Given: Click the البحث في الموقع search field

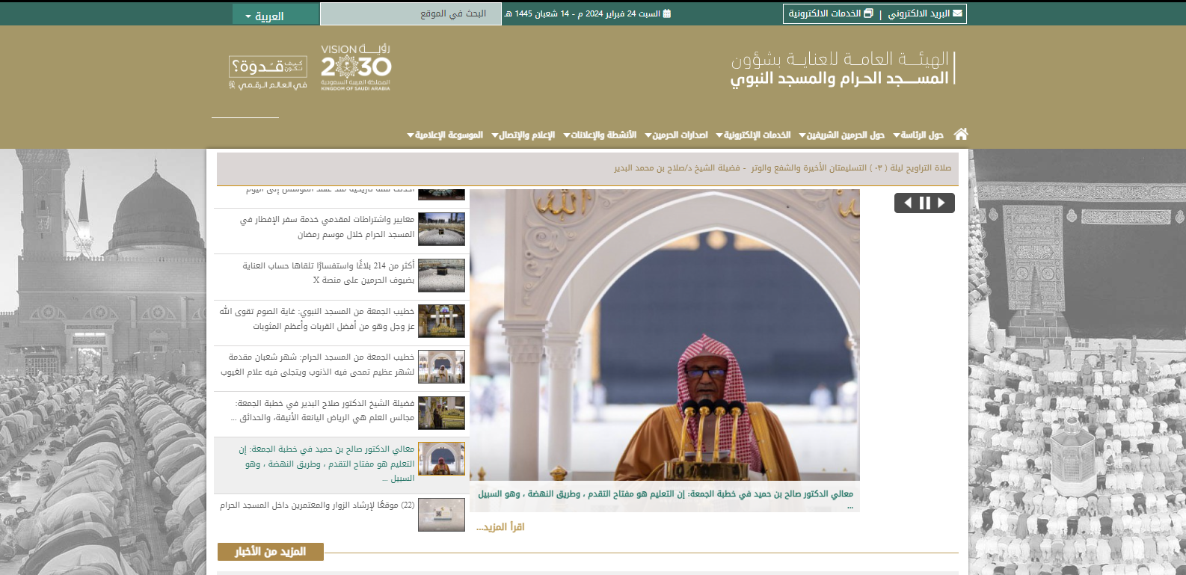Looking at the screenshot, I should (x=411, y=13).
